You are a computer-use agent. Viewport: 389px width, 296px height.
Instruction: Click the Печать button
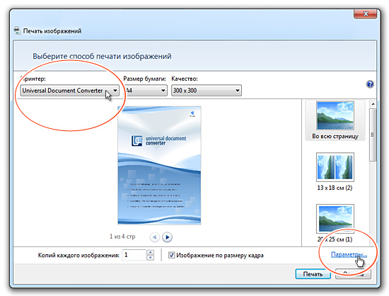point(313,274)
